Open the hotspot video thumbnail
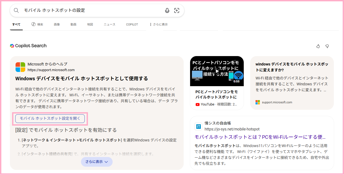Screen dimensions: 344x175 point(217,71)
